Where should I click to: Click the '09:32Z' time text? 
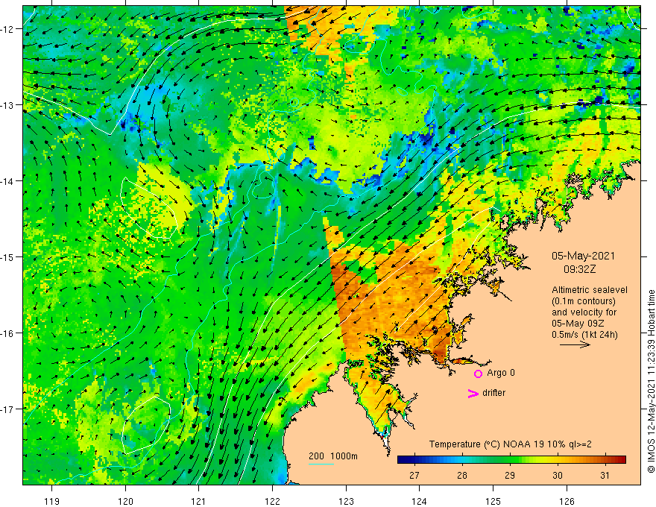click(579, 269)
